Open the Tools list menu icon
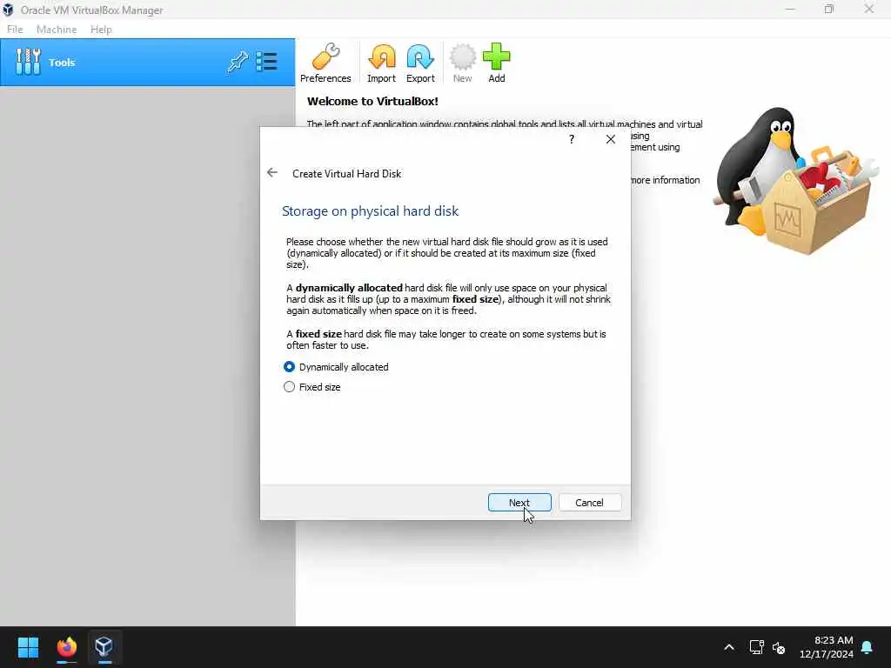The image size is (891, 668). click(266, 62)
